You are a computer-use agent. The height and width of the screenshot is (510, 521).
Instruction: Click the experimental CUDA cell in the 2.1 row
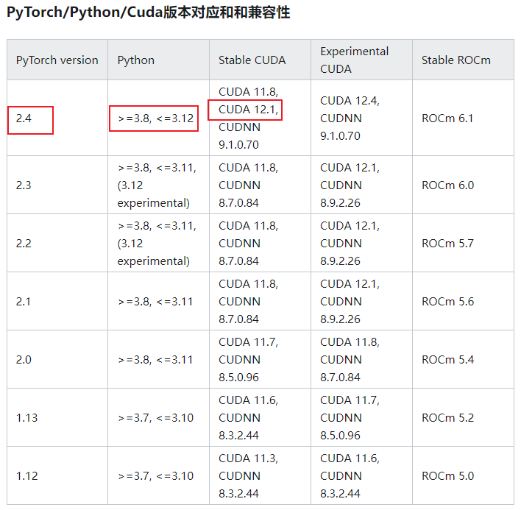tap(361, 301)
